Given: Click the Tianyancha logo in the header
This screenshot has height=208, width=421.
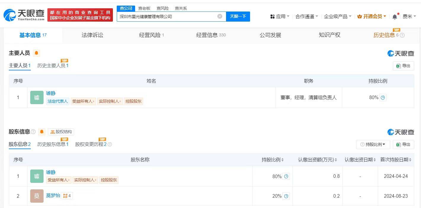Looking at the screenshot, I should pyautogui.click(x=24, y=15).
